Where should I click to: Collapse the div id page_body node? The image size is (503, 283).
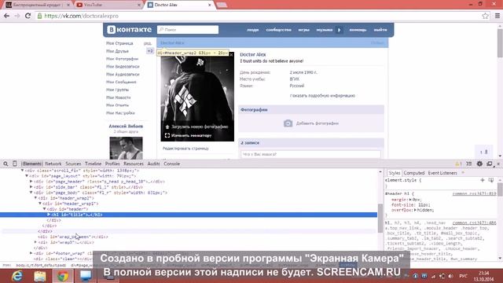coord(31,193)
